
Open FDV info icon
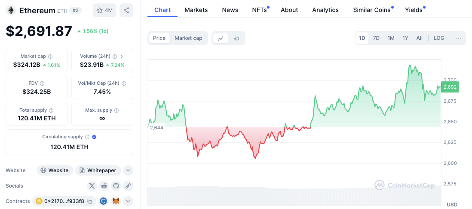point(42,84)
